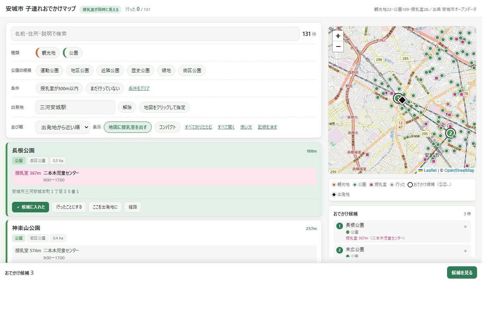
Task: Click pink nursing marker beside route 295 sign
Action: tap(426, 124)
